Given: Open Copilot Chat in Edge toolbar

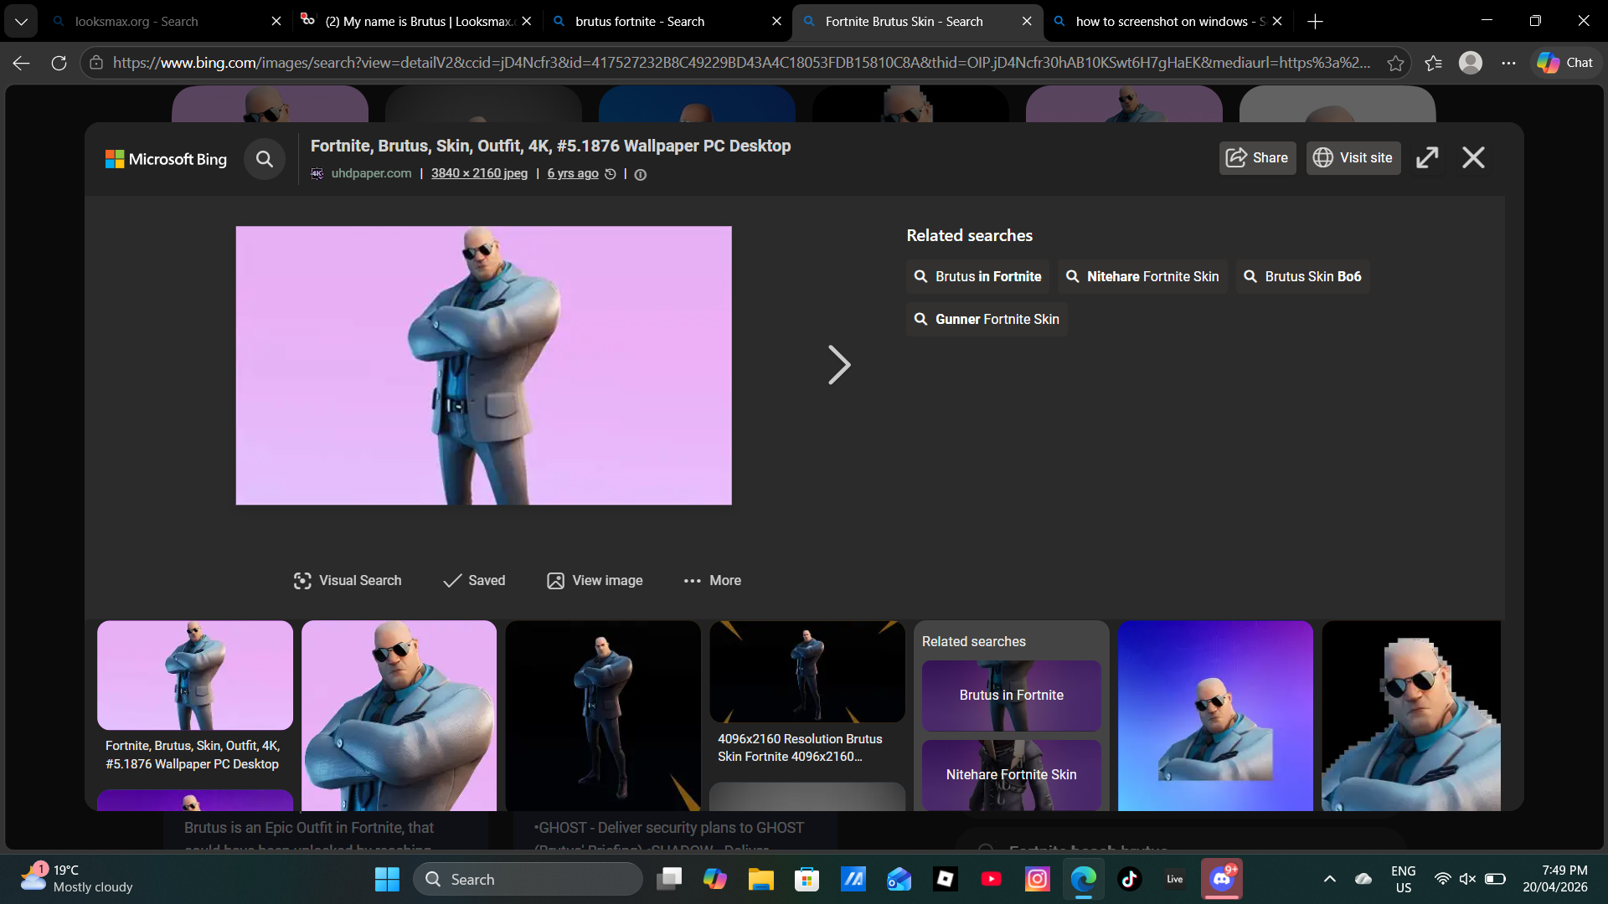Looking at the screenshot, I should click(1564, 63).
